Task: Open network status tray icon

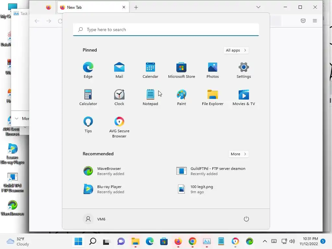Action: point(284,241)
